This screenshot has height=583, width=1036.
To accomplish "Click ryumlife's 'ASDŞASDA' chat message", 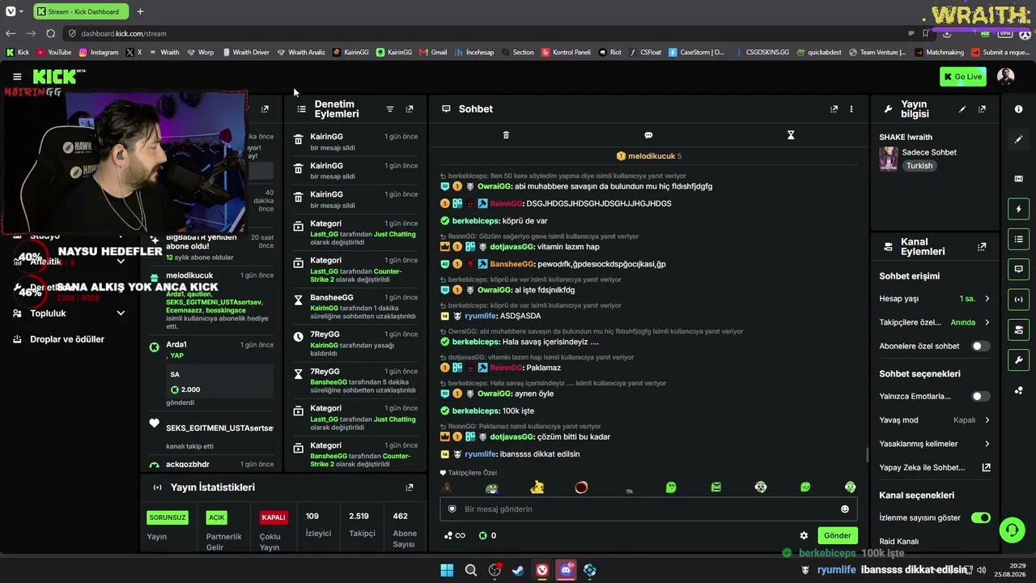I will coord(520,316).
